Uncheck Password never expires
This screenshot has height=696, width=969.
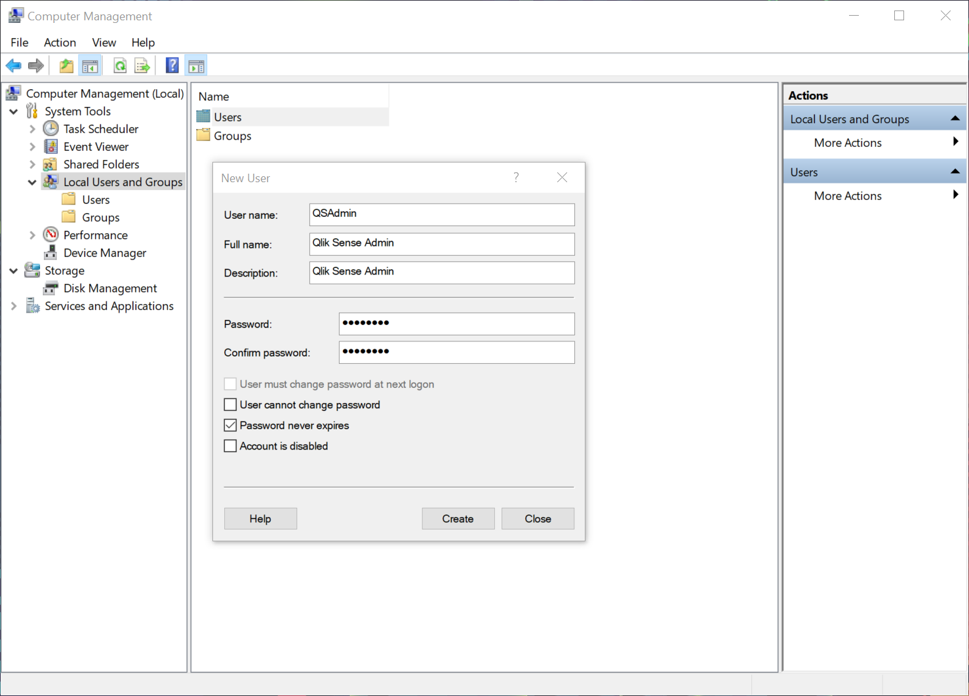[x=230, y=425]
